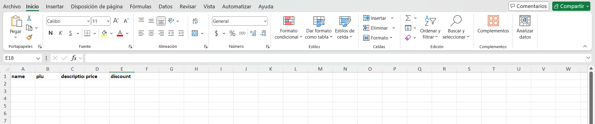Apply currency format with dollar icon
This screenshot has height=124, width=595.
216,33
